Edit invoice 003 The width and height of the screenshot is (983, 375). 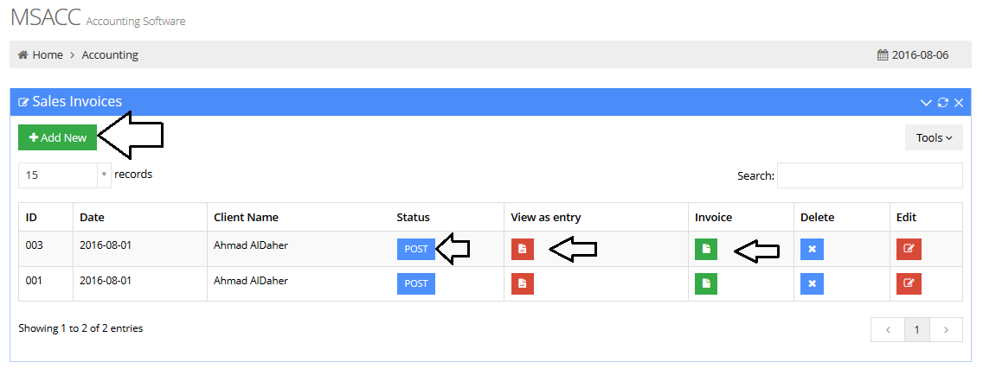(x=909, y=249)
